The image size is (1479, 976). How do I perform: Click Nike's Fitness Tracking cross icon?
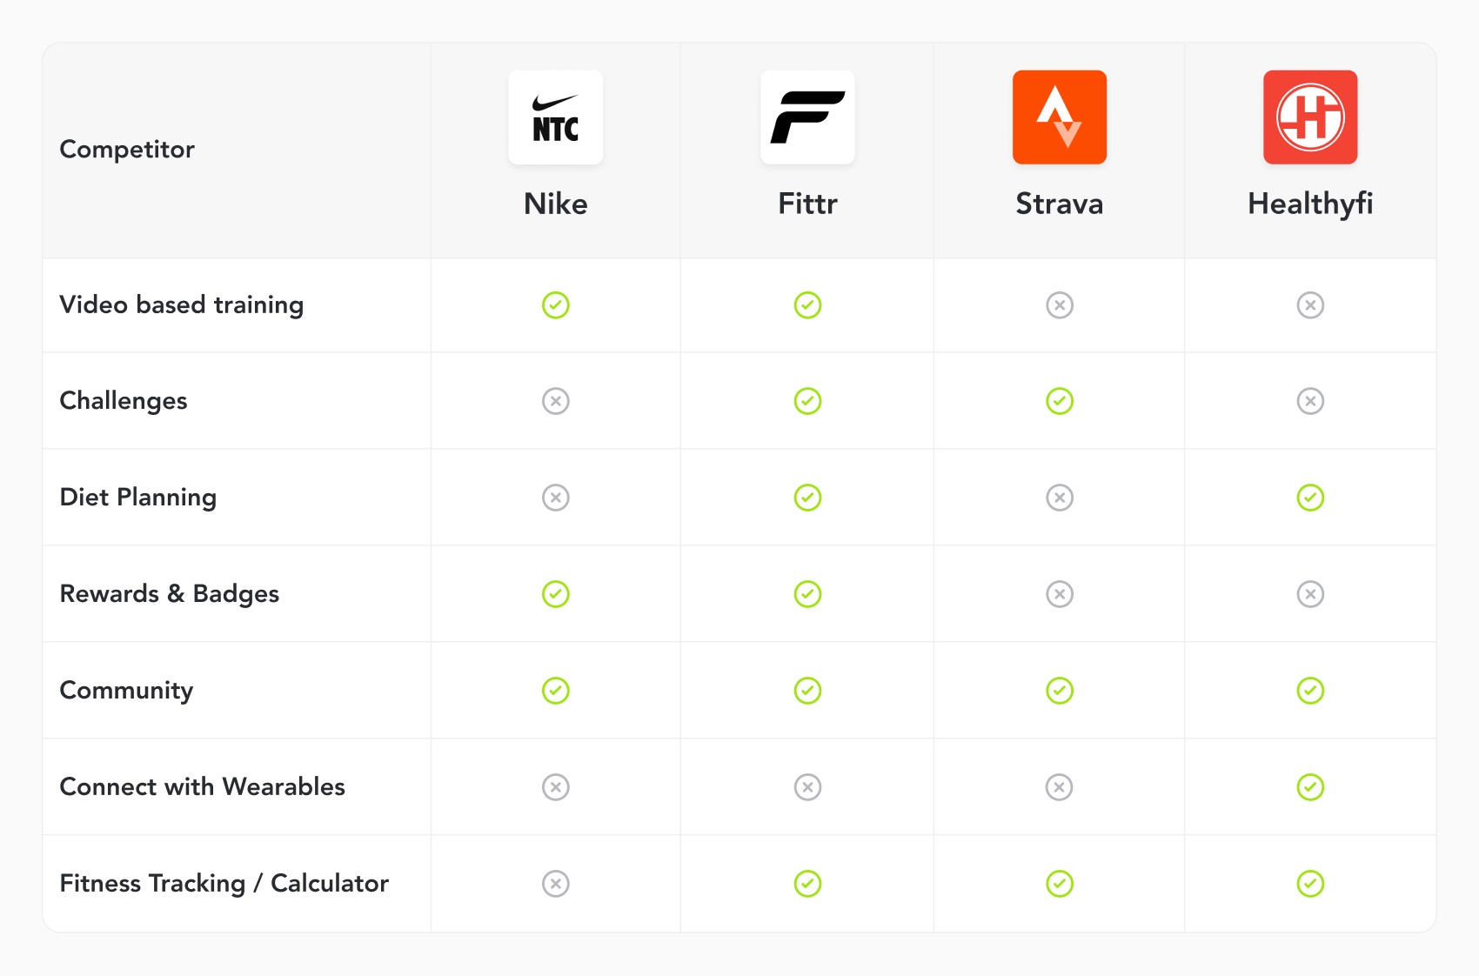556,884
